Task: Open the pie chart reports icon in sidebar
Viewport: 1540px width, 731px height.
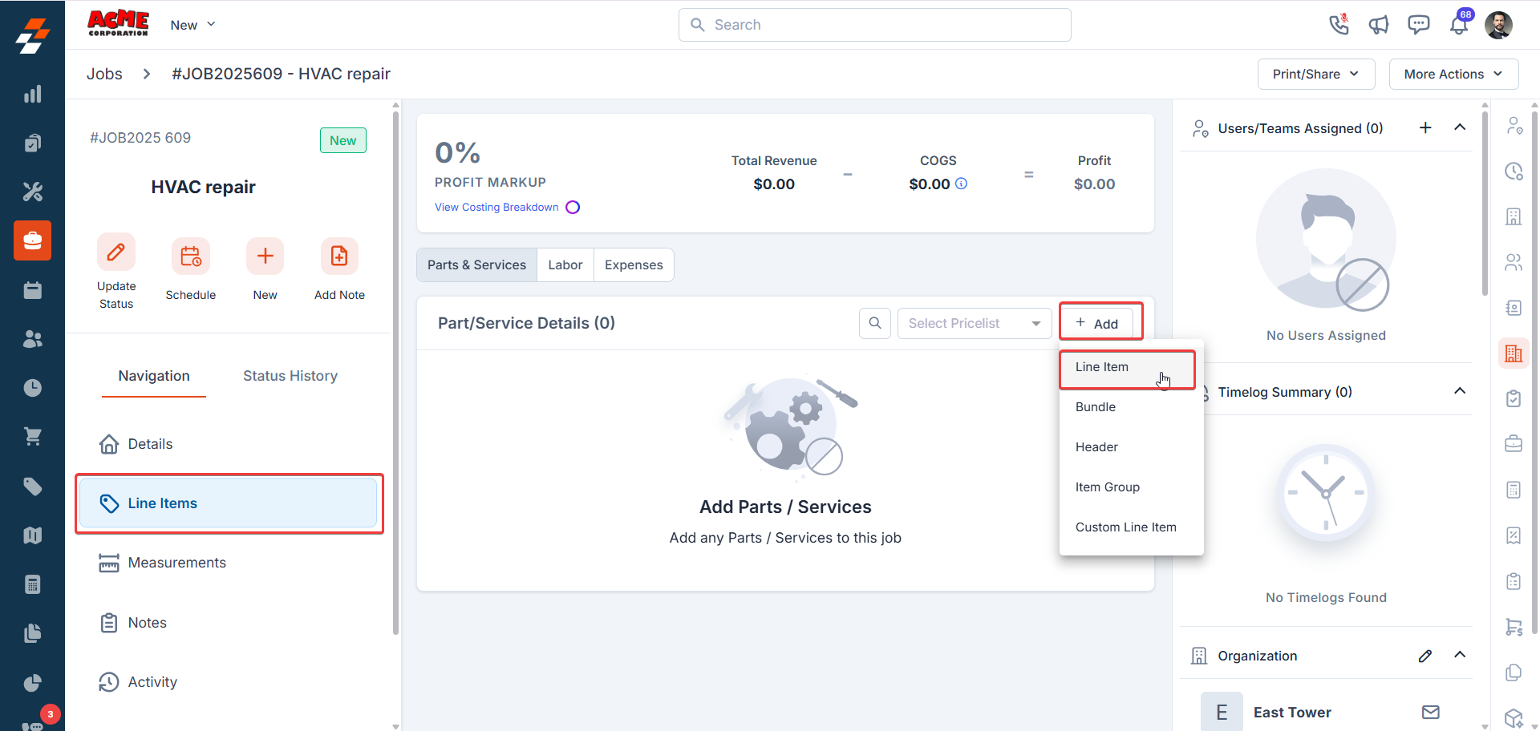Action: [32, 683]
